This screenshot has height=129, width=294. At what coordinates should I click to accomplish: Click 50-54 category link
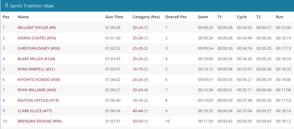pyautogui.click(x=138, y=122)
